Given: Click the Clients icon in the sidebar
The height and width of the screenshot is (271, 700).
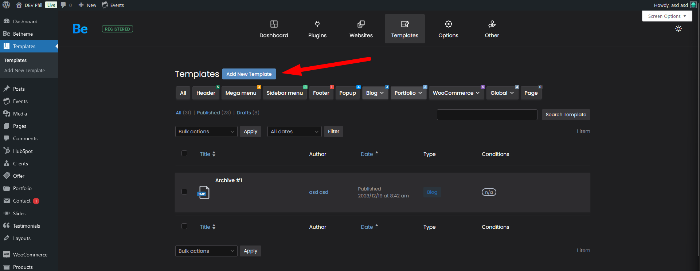Looking at the screenshot, I should [x=7, y=163].
